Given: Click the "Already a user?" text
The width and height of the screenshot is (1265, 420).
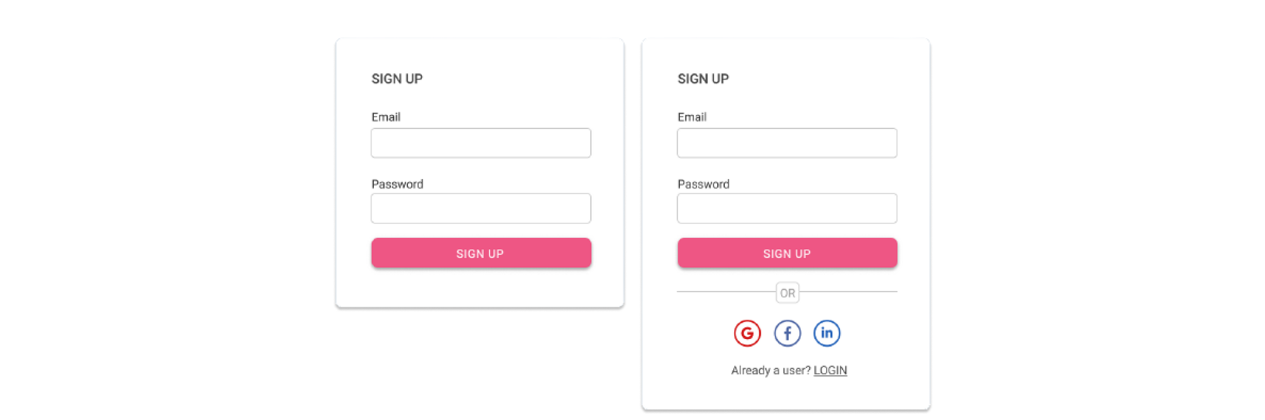Looking at the screenshot, I should click(x=770, y=371).
